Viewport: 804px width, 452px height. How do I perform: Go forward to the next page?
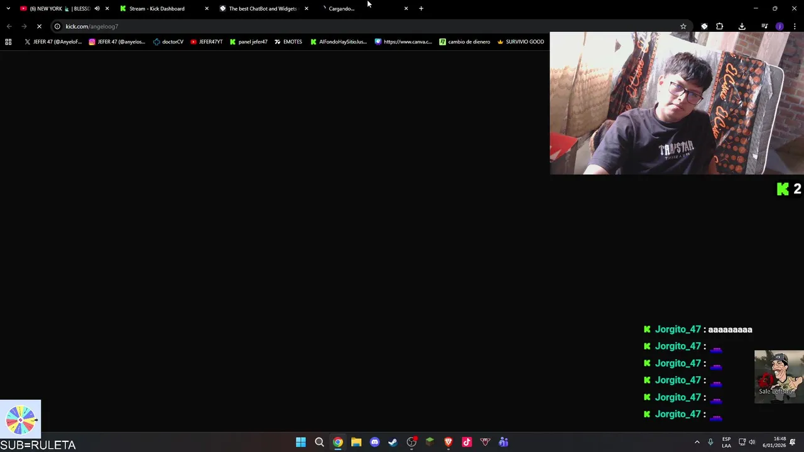pos(24,26)
